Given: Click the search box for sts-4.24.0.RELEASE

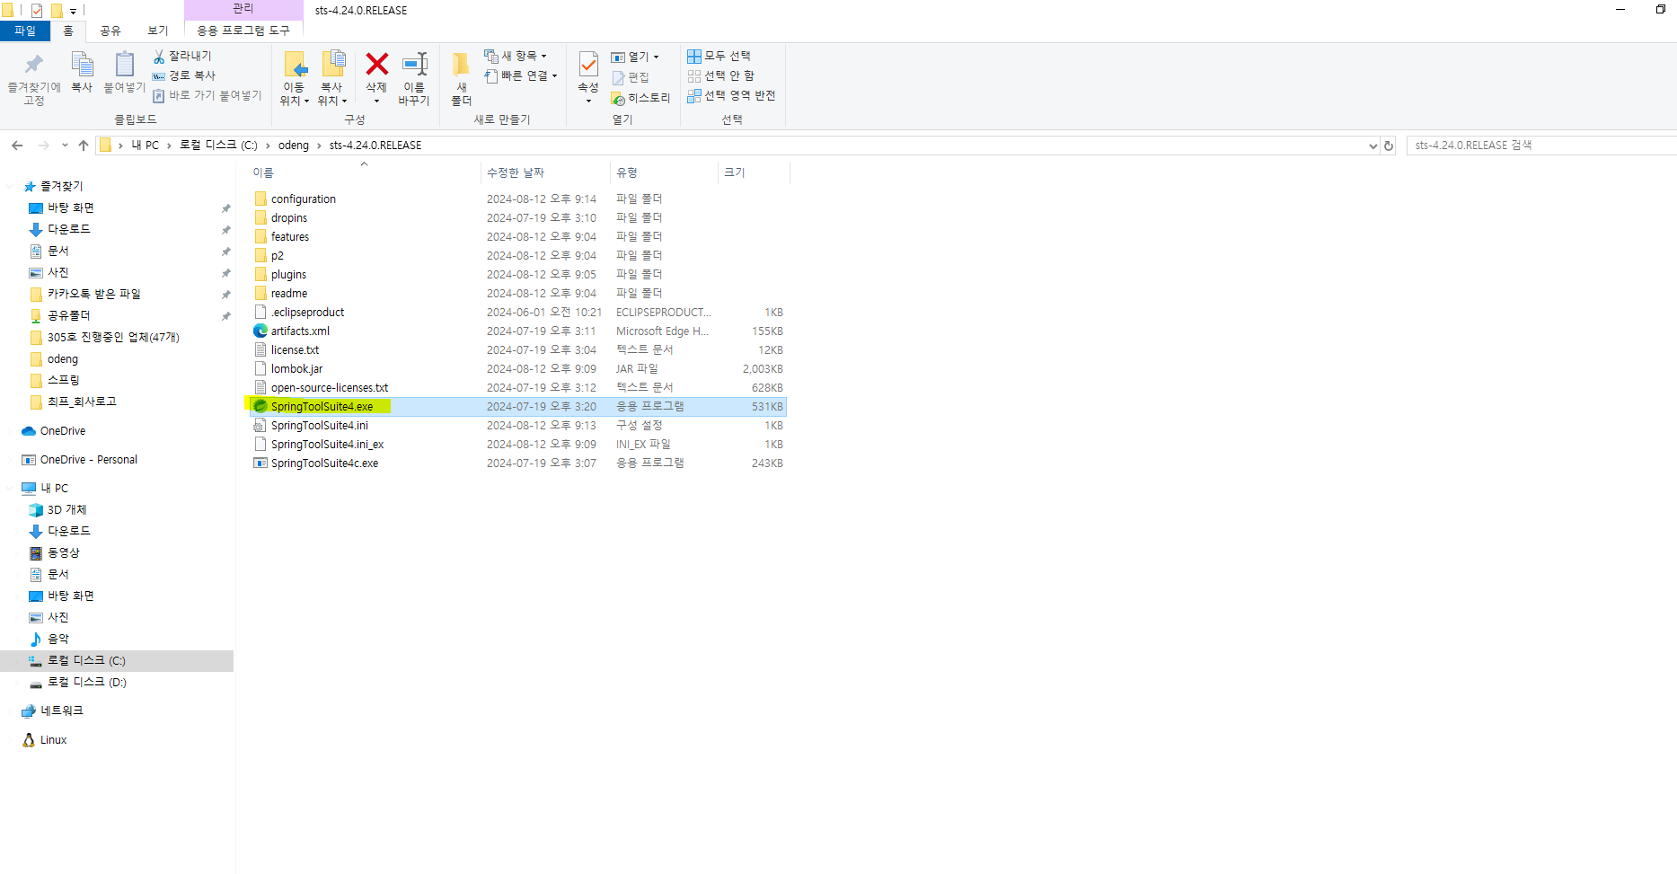Looking at the screenshot, I should 1540,146.
